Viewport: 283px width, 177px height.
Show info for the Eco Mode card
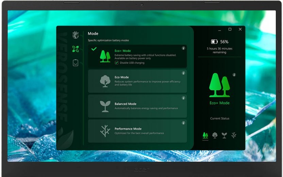click(x=183, y=73)
